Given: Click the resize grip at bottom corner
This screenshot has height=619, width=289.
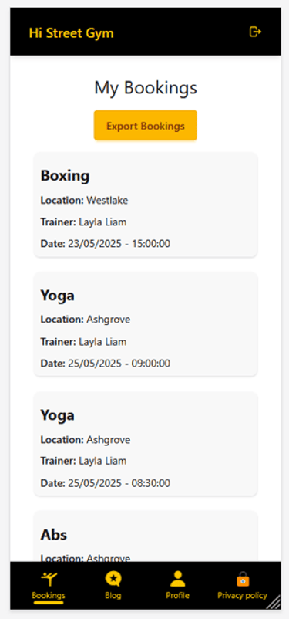Looking at the screenshot, I should coord(274,602).
